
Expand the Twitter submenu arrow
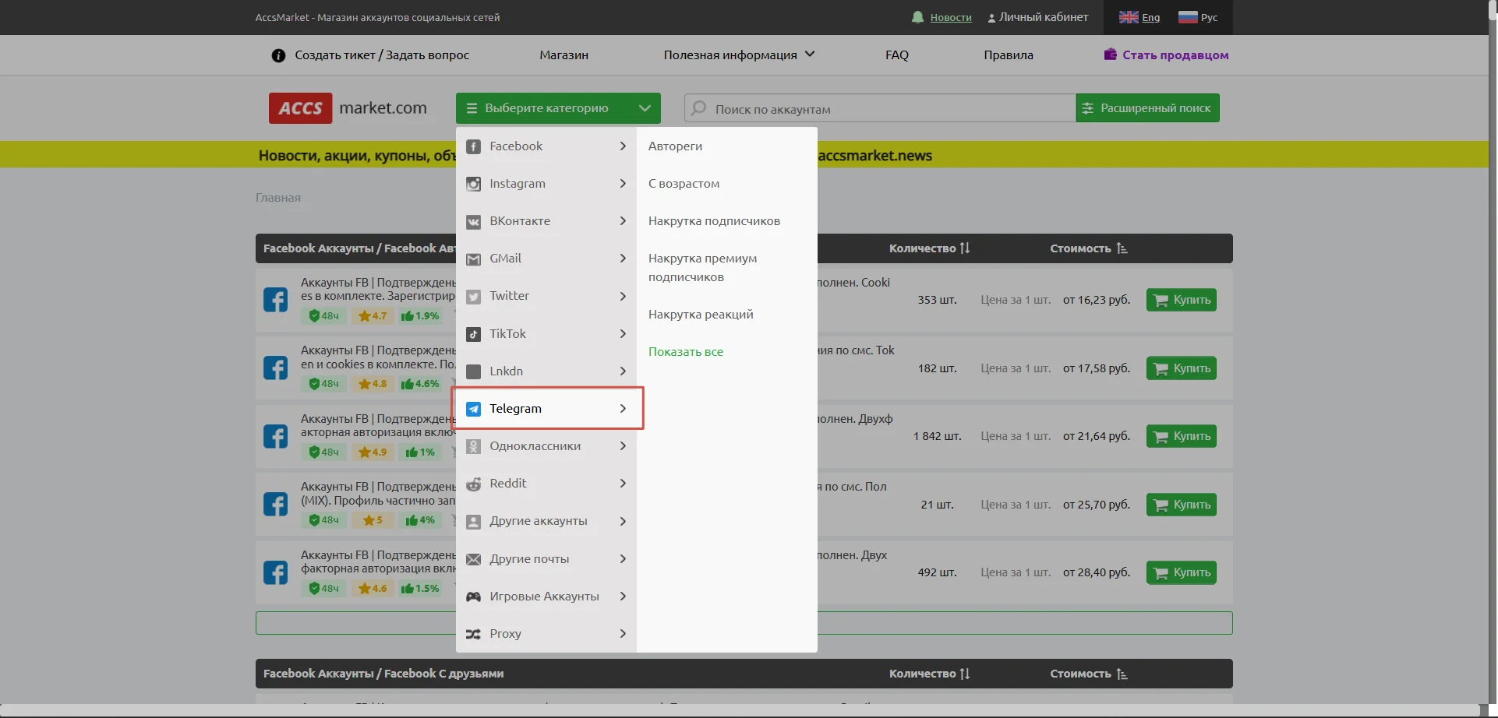click(623, 296)
